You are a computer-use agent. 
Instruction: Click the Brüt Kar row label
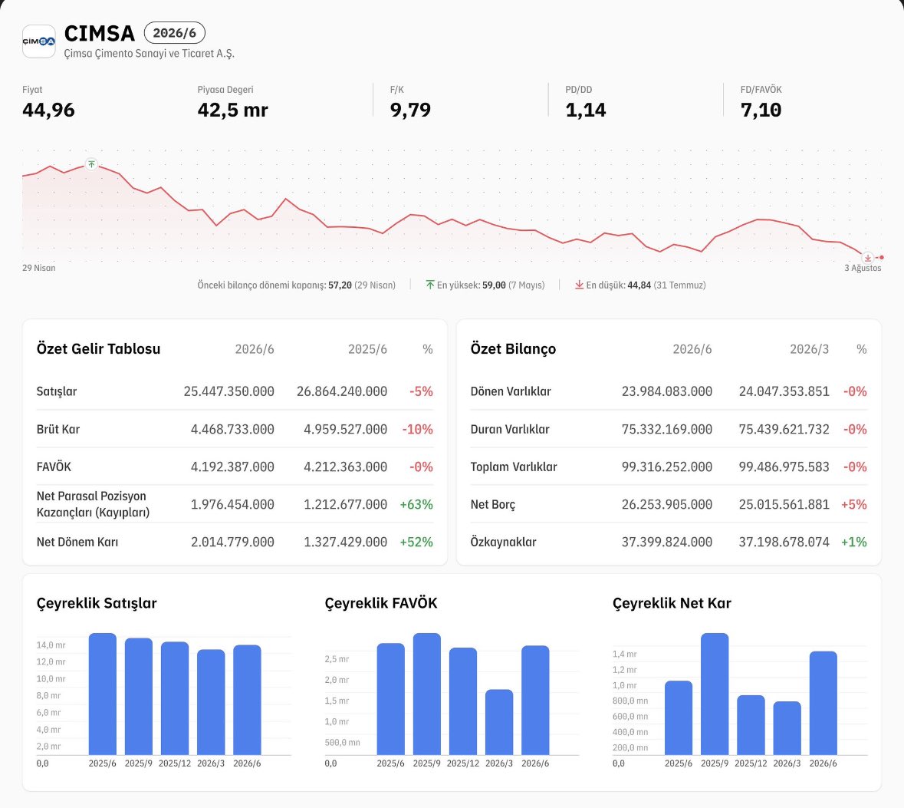(58, 429)
